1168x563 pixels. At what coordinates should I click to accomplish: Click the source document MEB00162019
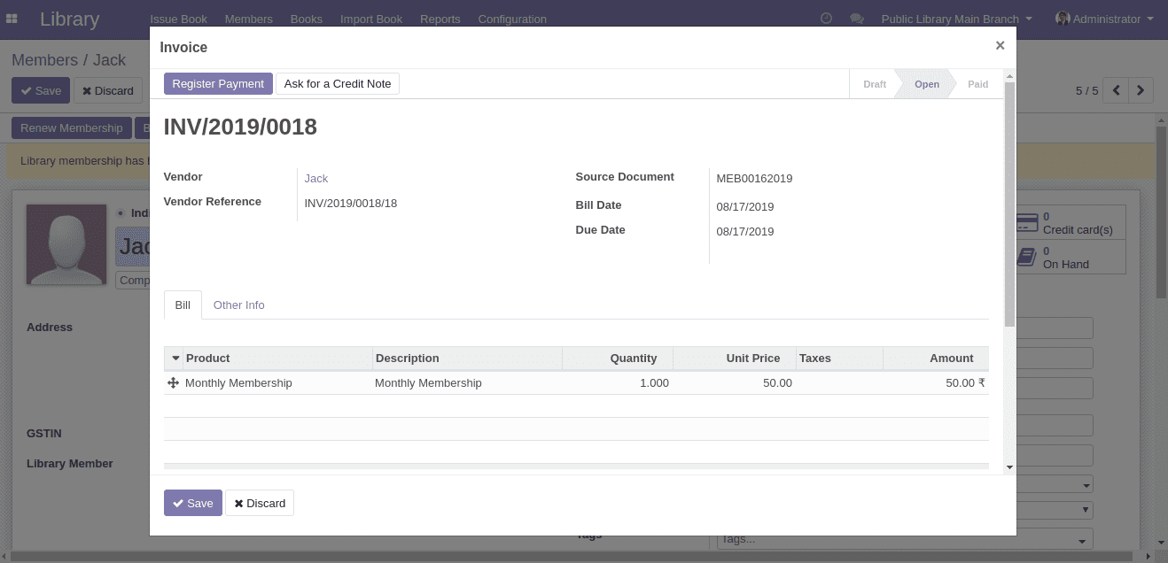[x=754, y=179]
